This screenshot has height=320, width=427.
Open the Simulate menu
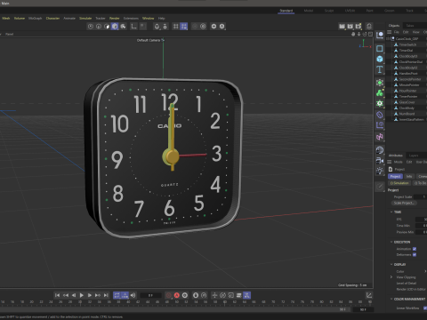[85, 19]
